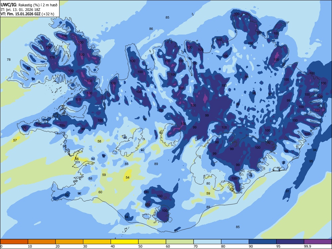Pick the pale blue 70–80 legend swatch
This screenshot has height=249, width=332.
tap(207, 242)
